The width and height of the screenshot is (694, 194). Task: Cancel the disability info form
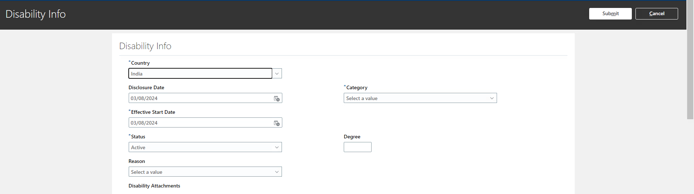[656, 14]
